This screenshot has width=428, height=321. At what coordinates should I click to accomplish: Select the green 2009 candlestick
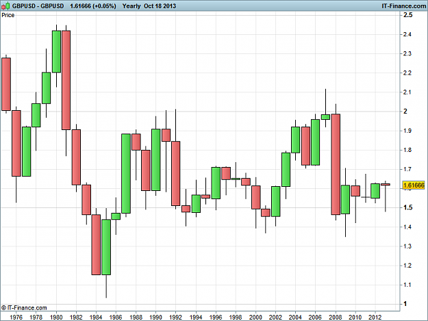pos(346,200)
